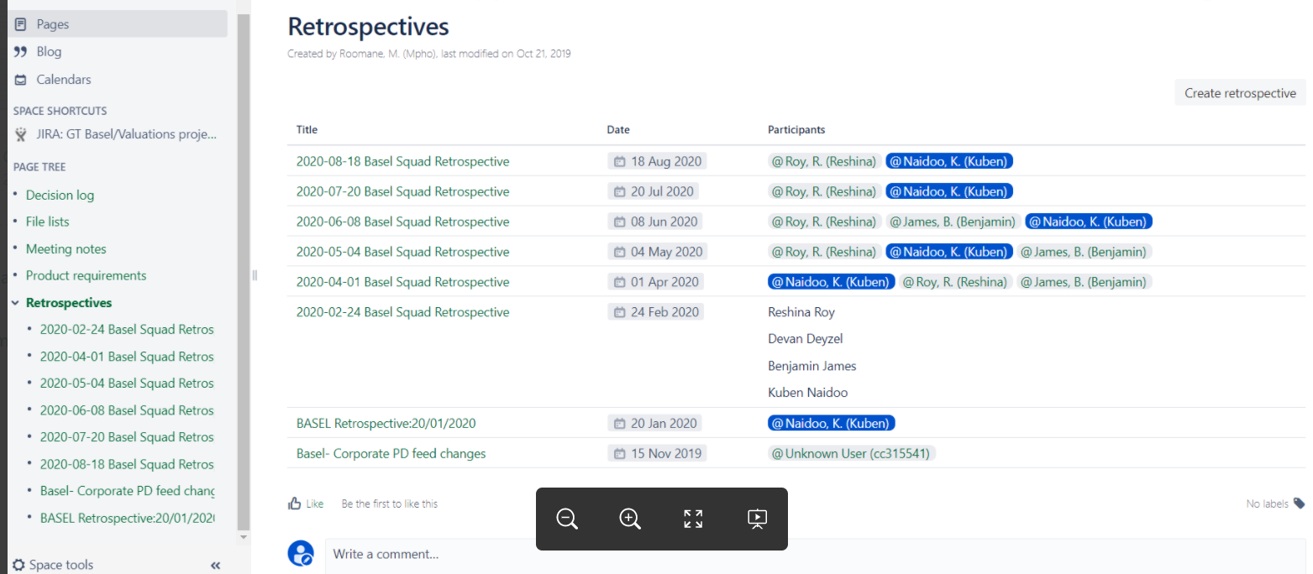Open 2020-08-18 Basel Squad Retrospective table link
The height and width of the screenshot is (574, 1313).
click(402, 161)
